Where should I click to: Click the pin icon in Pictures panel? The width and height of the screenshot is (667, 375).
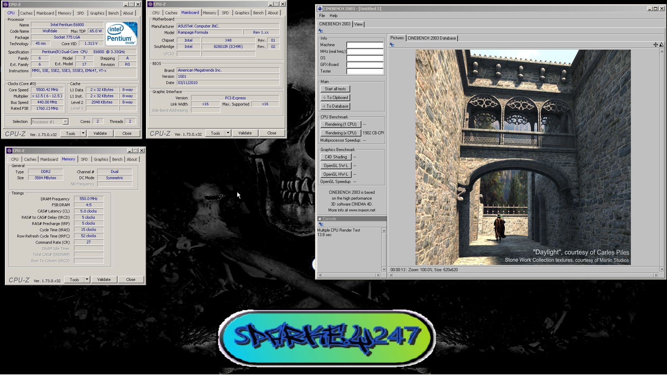(x=392, y=45)
